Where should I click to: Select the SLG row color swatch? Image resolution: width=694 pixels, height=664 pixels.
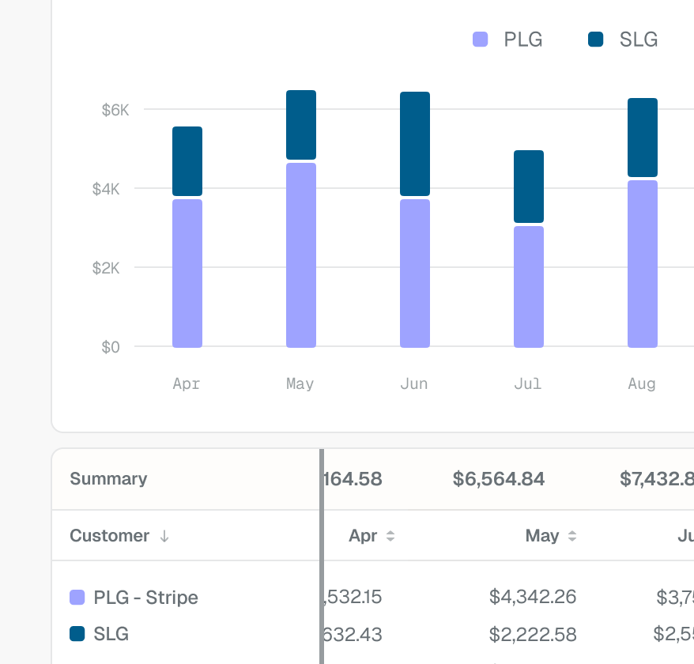point(77,633)
